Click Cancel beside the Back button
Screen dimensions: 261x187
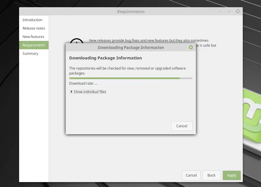pos(191,175)
